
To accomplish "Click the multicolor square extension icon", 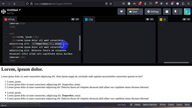I will click(151, 4).
